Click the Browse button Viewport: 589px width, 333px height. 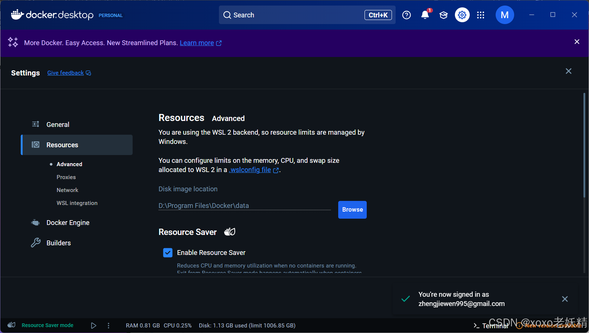[x=352, y=210]
